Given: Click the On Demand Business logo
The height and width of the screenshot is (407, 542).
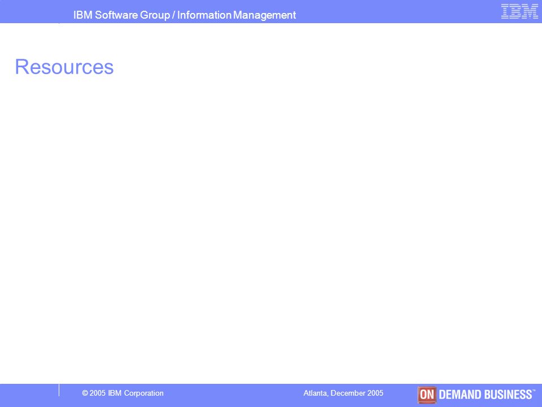Looking at the screenshot, I should (477, 395).
